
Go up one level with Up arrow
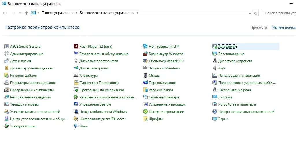point(26,13)
